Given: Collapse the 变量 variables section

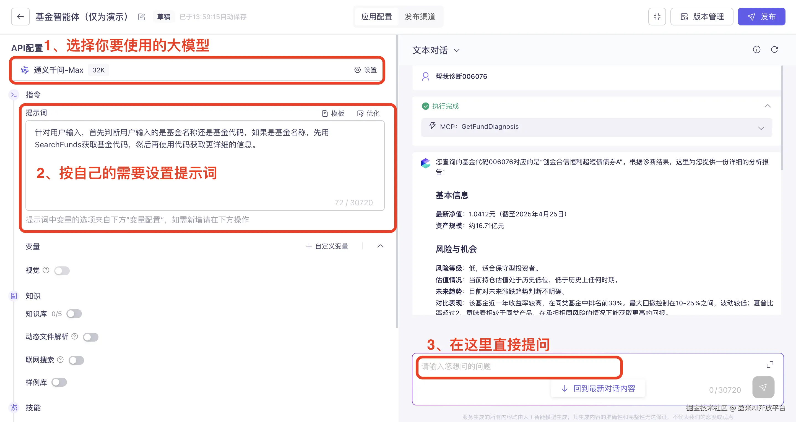Looking at the screenshot, I should point(380,246).
